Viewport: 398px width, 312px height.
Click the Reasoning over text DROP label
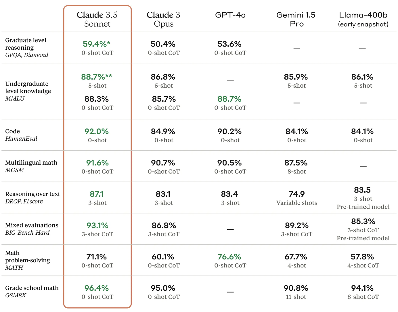pos(32,197)
